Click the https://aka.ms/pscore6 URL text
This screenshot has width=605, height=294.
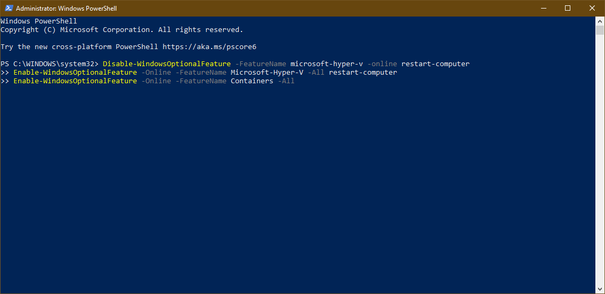click(209, 47)
